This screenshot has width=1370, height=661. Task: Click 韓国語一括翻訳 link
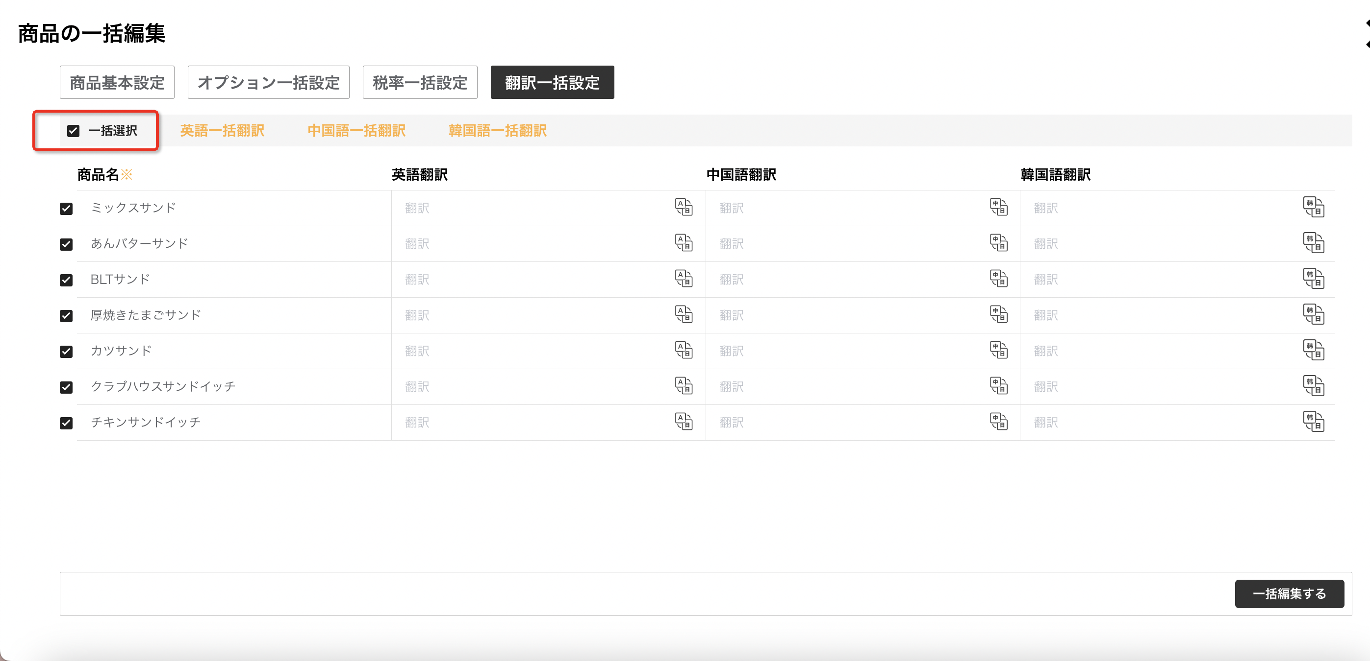(x=497, y=131)
